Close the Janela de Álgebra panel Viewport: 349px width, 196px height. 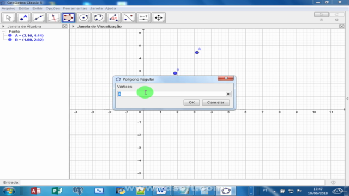(65, 27)
